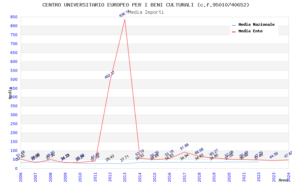Click y-axis value 750
This screenshot has width=292, height=189.
coord(14,35)
